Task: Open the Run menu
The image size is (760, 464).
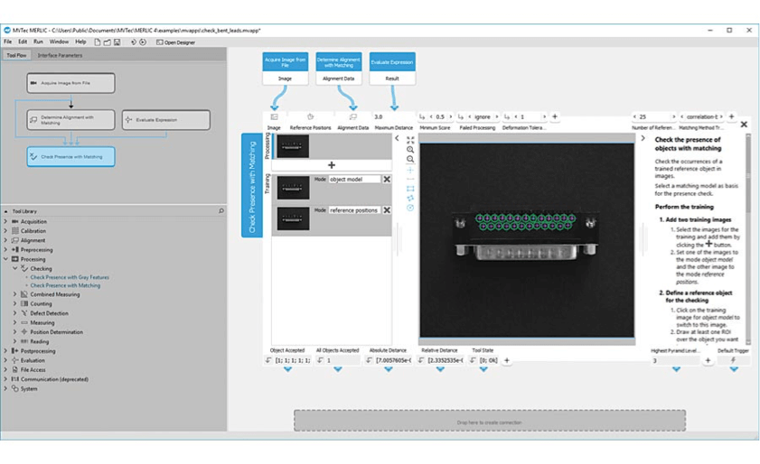Action: [38, 42]
